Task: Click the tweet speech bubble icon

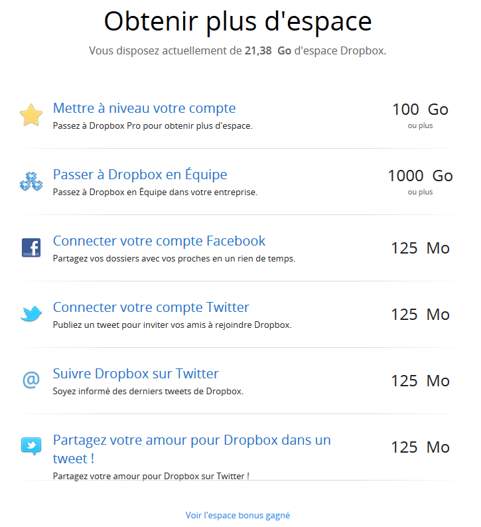Action: [x=31, y=446]
